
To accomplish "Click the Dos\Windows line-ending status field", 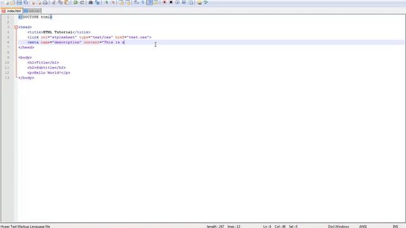I will click(338, 226).
